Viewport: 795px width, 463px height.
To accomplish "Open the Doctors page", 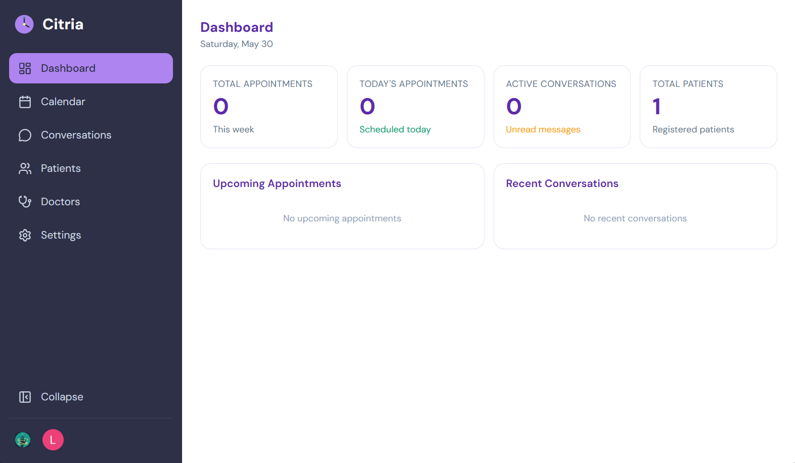I will 91,202.
